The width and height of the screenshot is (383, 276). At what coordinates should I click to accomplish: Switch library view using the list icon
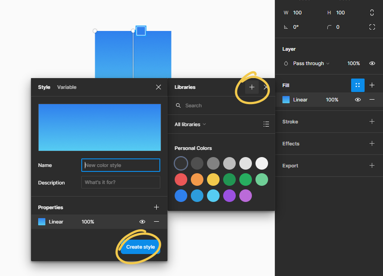266,124
